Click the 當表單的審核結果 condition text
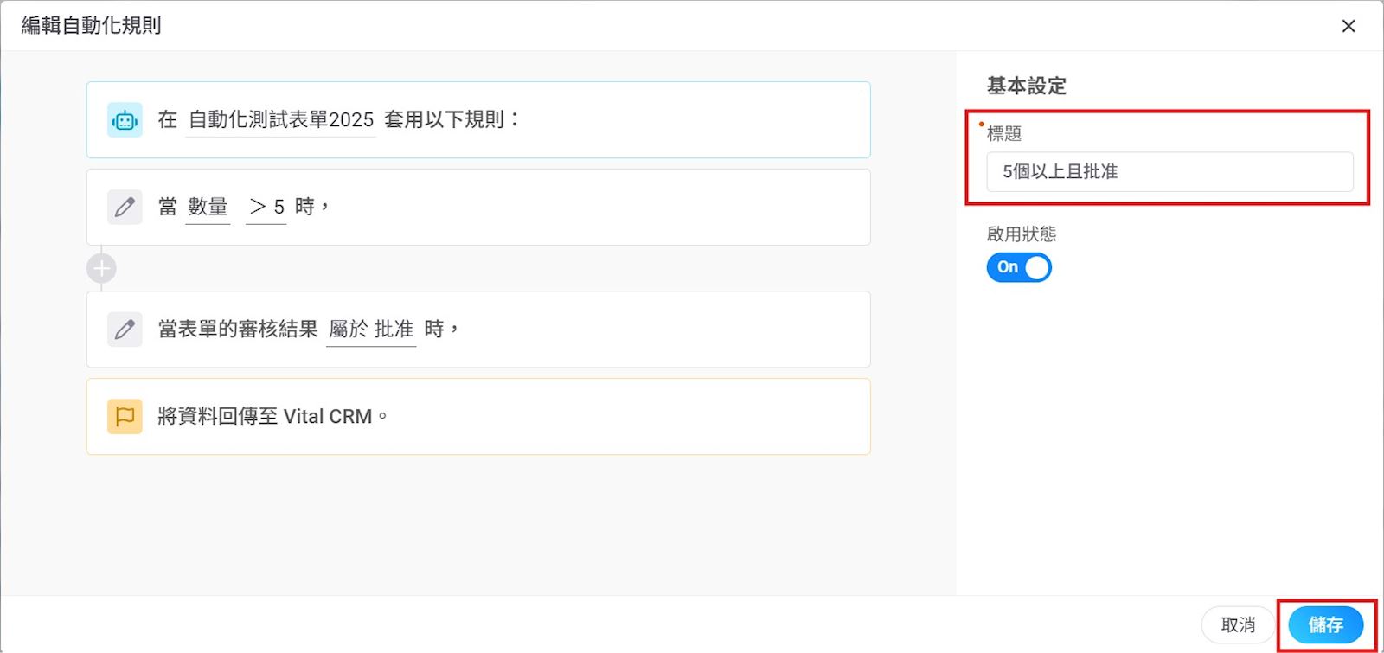 [238, 330]
